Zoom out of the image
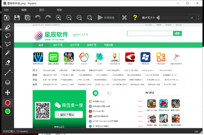 (x=69, y=18)
